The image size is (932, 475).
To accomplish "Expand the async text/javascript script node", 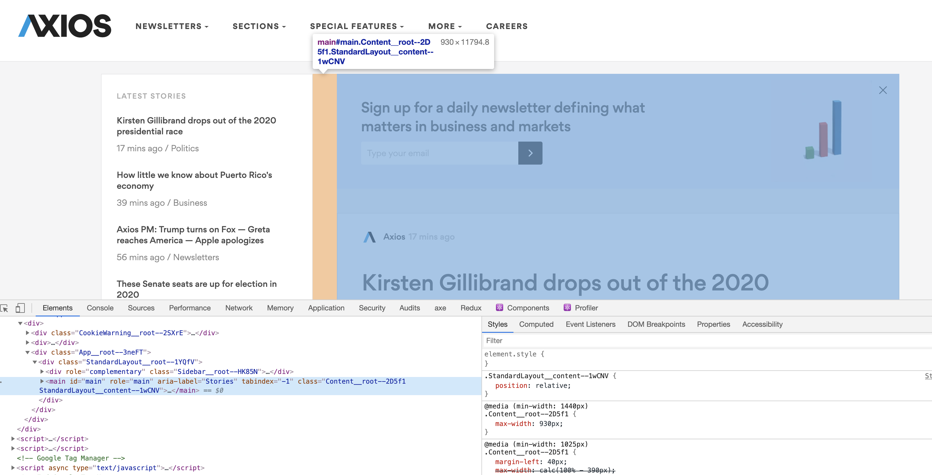I will click(x=13, y=468).
